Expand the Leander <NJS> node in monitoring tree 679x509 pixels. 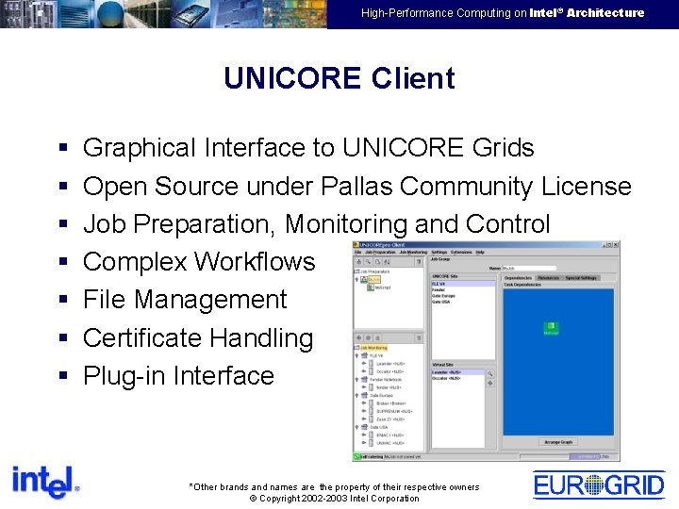[364, 364]
